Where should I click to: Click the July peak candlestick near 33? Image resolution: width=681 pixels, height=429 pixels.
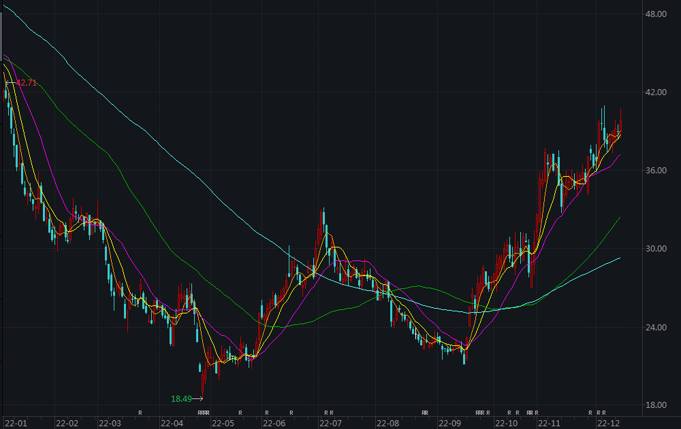tap(323, 224)
